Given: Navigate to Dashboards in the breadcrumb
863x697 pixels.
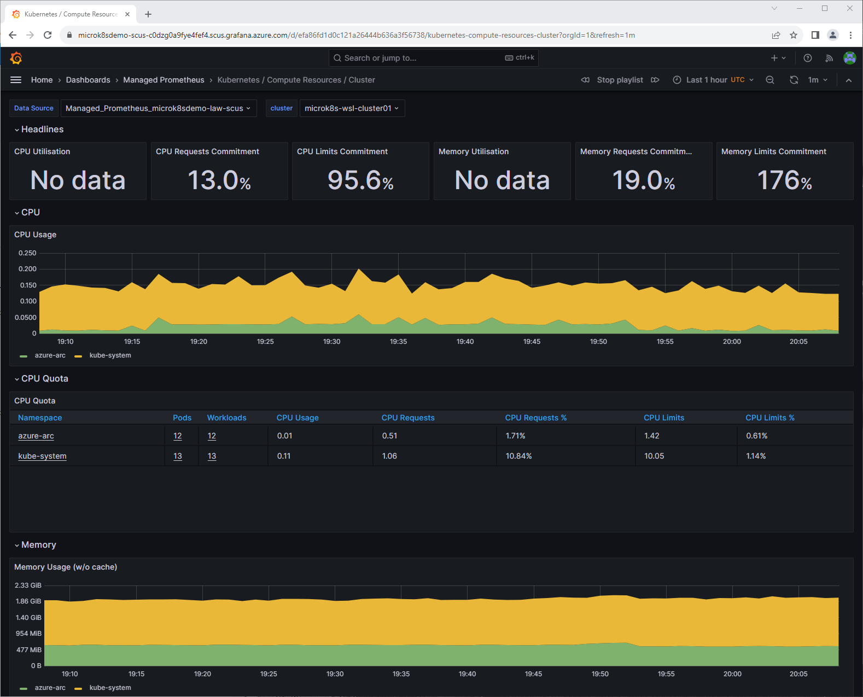Looking at the screenshot, I should (88, 80).
